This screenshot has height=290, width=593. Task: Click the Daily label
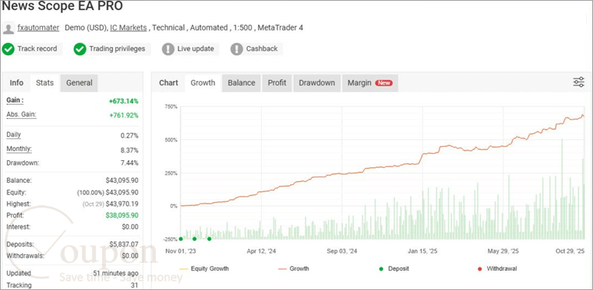[13, 135]
